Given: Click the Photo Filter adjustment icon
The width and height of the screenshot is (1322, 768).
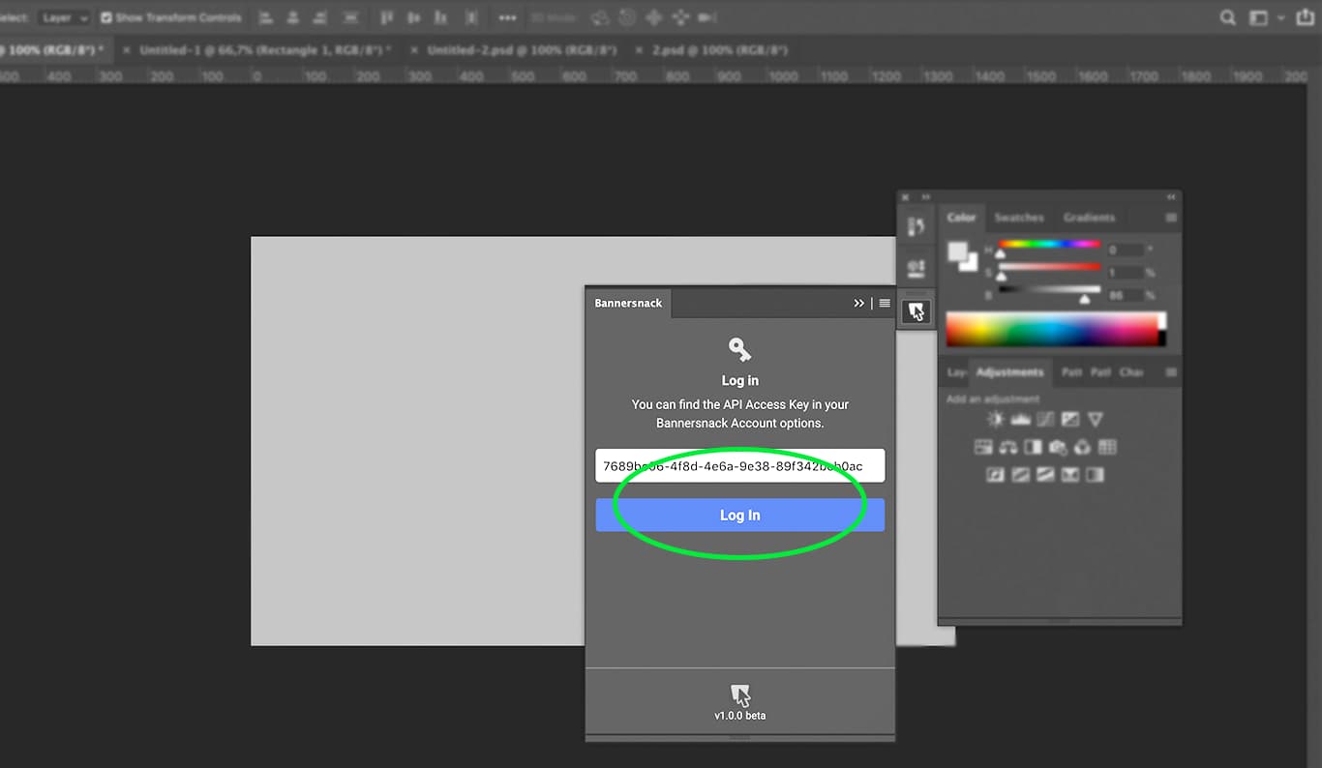Looking at the screenshot, I should 1058,447.
